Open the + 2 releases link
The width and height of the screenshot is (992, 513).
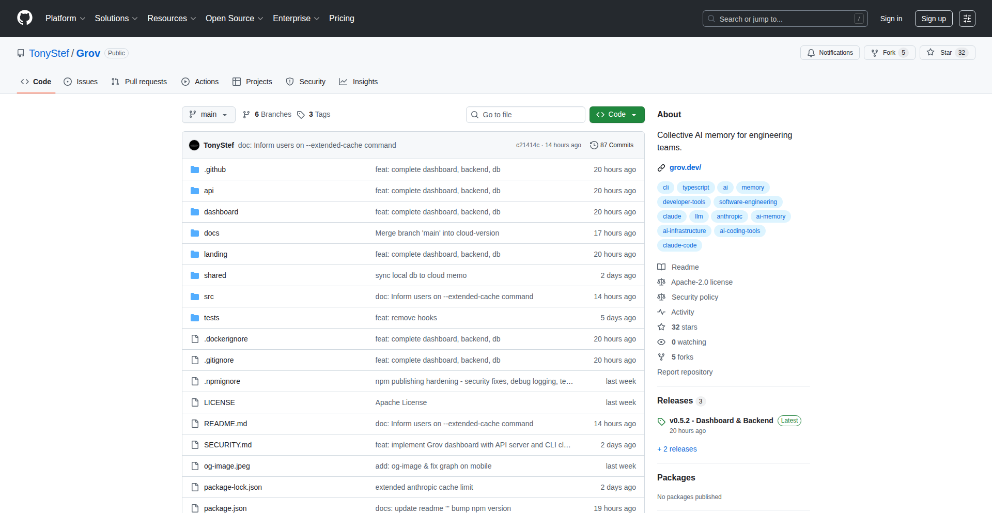tap(677, 449)
